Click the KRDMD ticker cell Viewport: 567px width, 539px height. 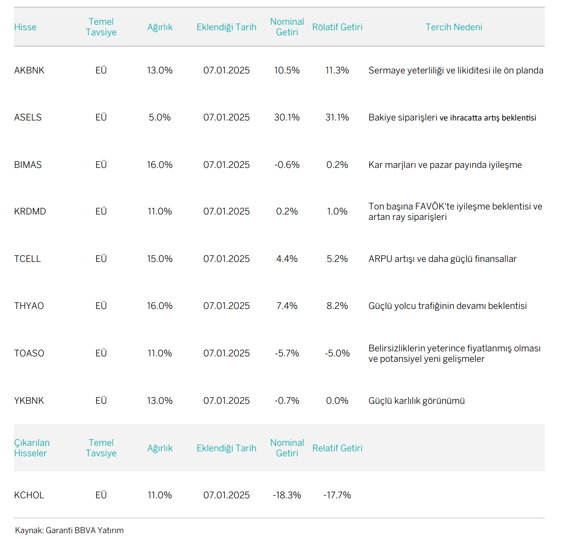coord(30,212)
